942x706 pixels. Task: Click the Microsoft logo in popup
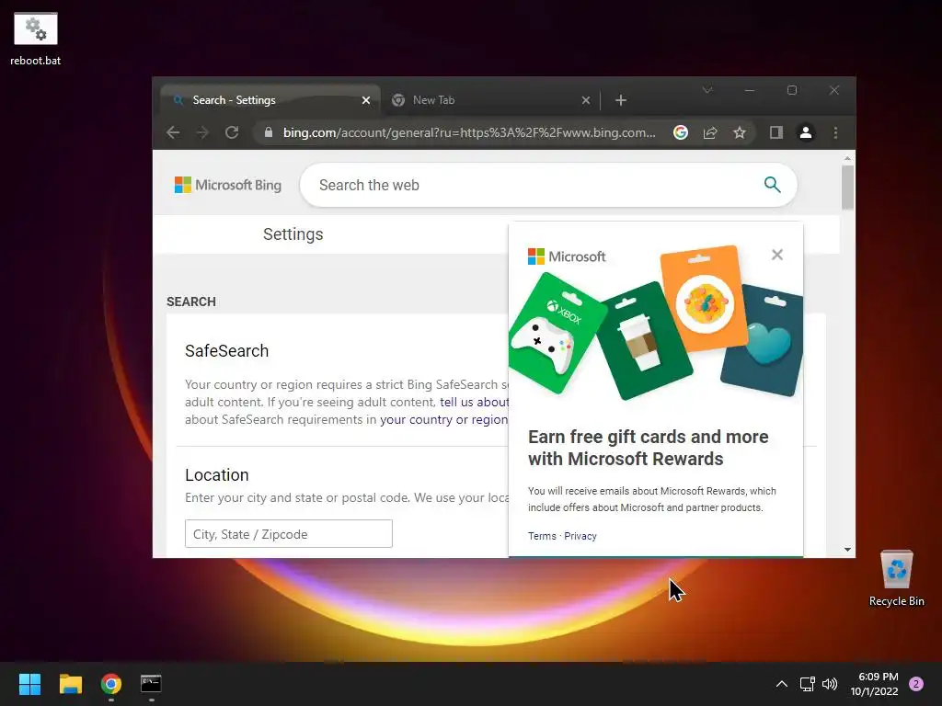coord(567,256)
